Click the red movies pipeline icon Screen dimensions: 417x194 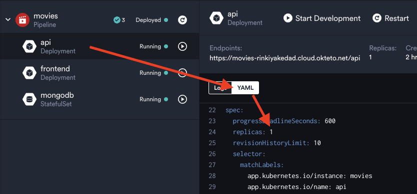(22, 20)
